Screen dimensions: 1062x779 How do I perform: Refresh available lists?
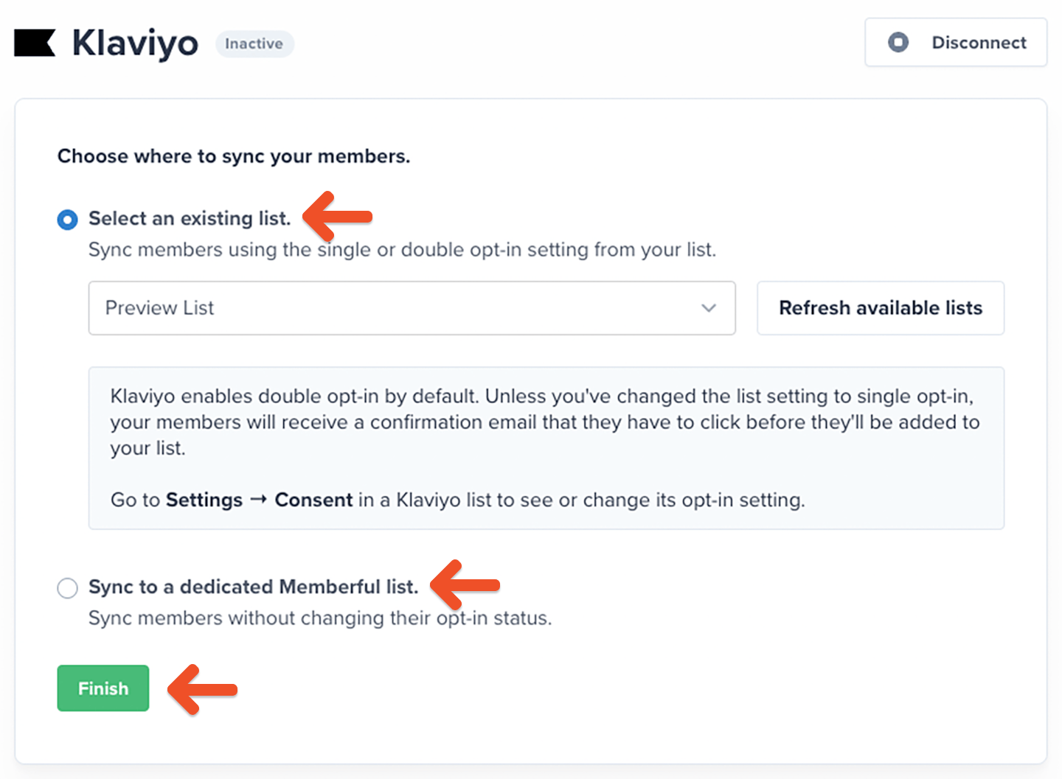[880, 308]
